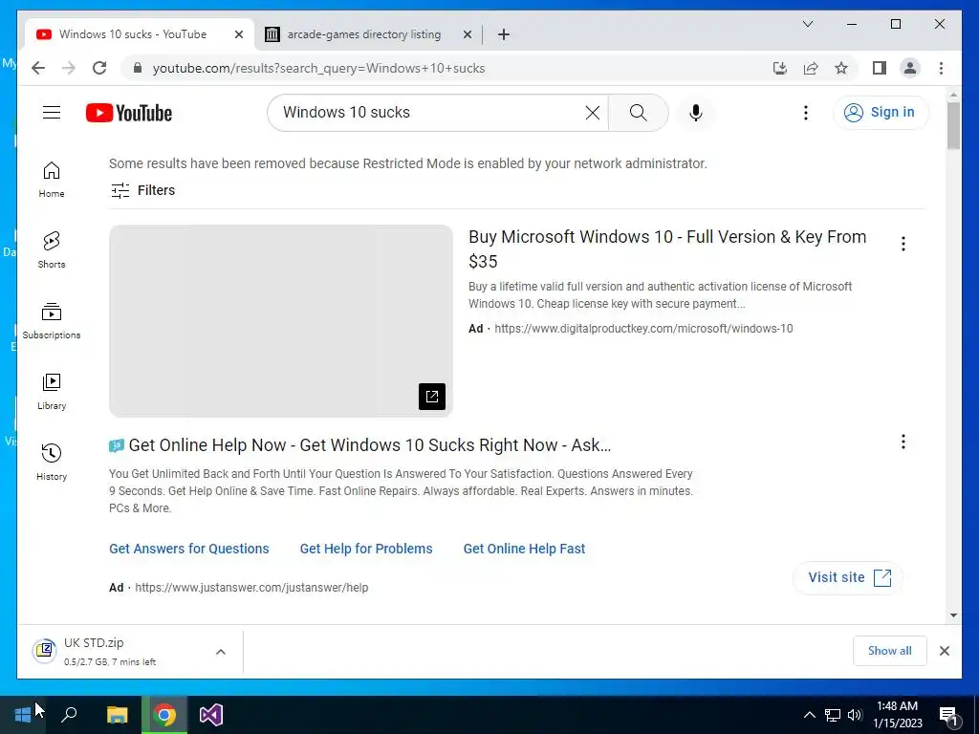Open the YouTube hamburger guide menu
The height and width of the screenshot is (734, 979).
[52, 113]
